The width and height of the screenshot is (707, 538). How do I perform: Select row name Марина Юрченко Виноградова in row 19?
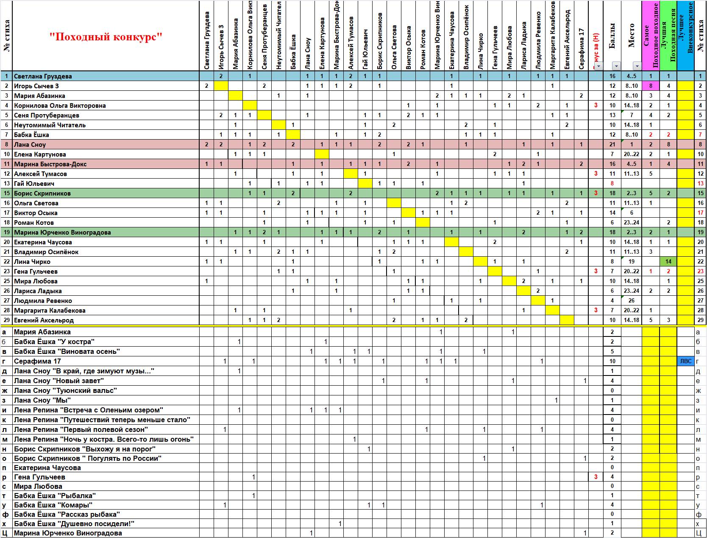(62, 233)
